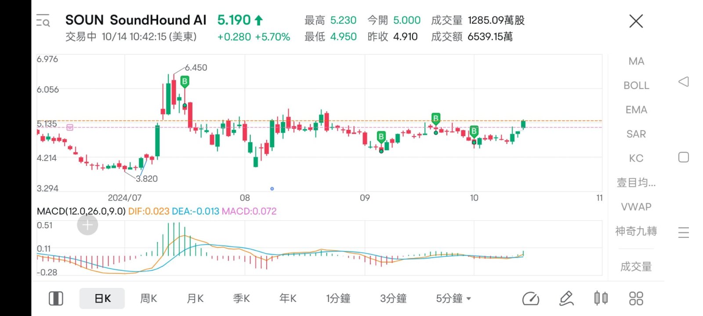Select the SAR indicator
Image resolution: width=703 pixels, height=316 pixels.
pos(636,134)
